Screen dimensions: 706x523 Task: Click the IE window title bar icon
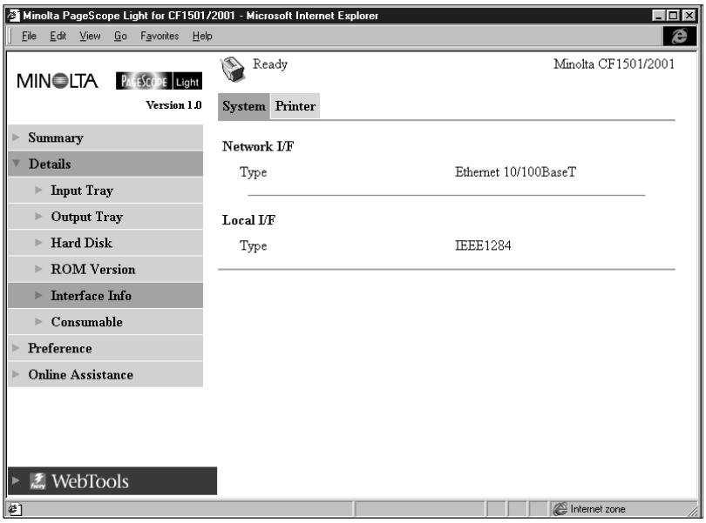point(14,16)
